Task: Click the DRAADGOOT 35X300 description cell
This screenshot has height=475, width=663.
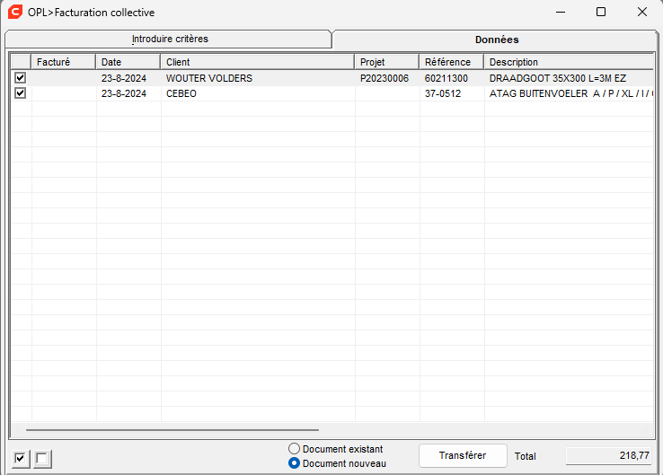Action: click(570, 78)
